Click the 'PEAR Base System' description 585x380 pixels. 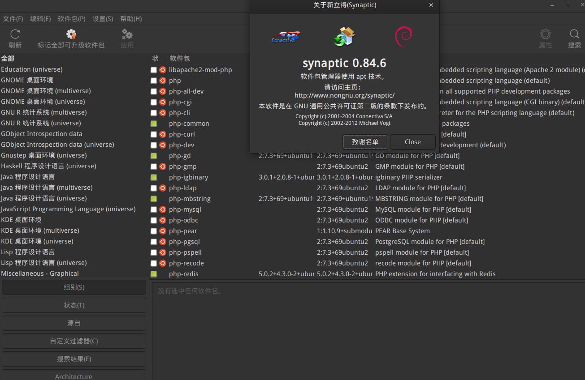coord(403,231)
